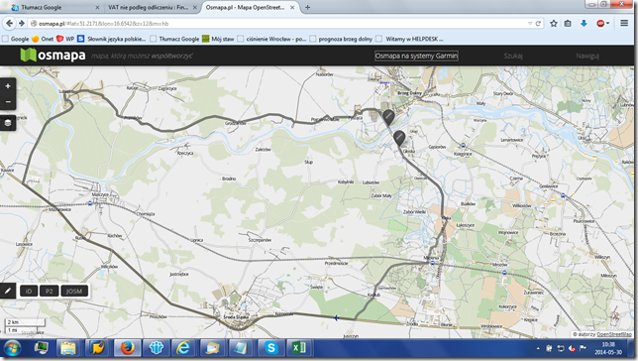Zoom in the map with plus button
The image size is (638, 361).
8,86
